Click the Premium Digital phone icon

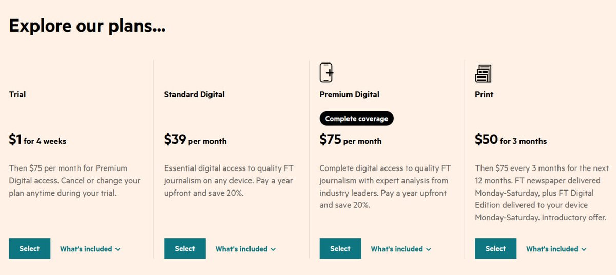(326, 73)
